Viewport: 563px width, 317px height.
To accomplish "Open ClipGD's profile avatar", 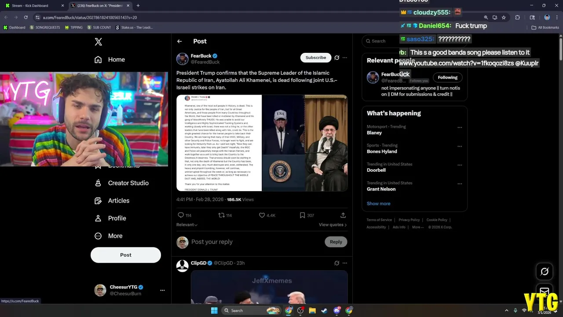I will [183, 266].
